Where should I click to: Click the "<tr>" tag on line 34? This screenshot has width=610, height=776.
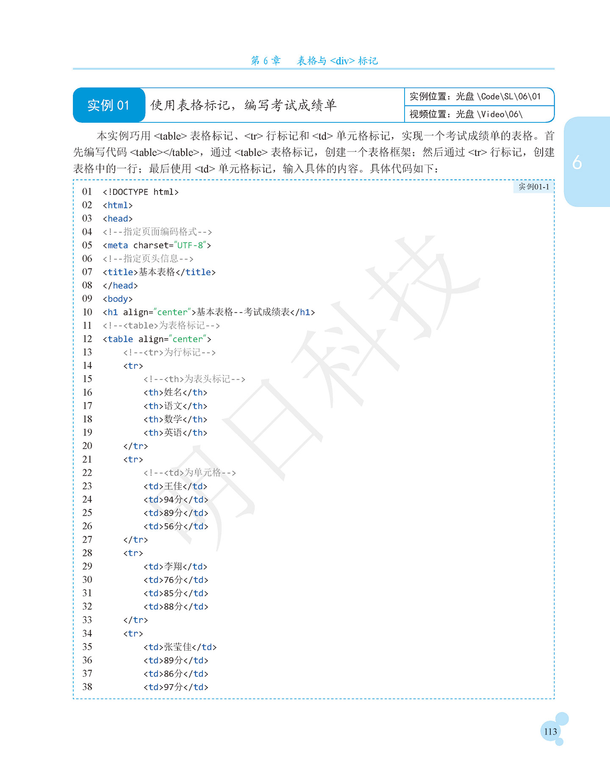(133, 633)
